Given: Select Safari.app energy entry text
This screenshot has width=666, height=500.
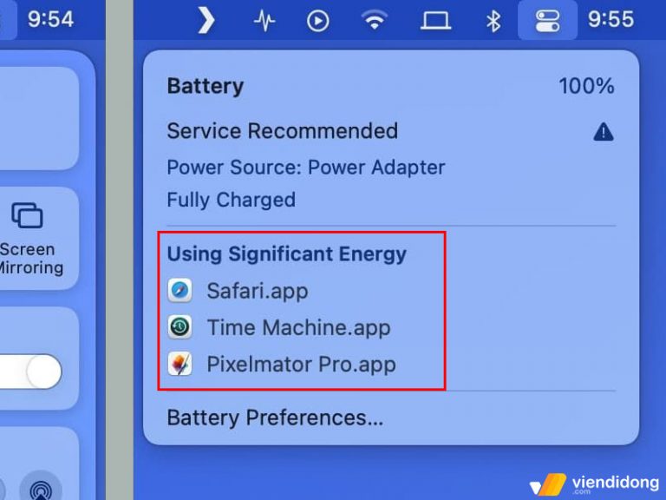Looking at the screenshot, I should 258,292.
